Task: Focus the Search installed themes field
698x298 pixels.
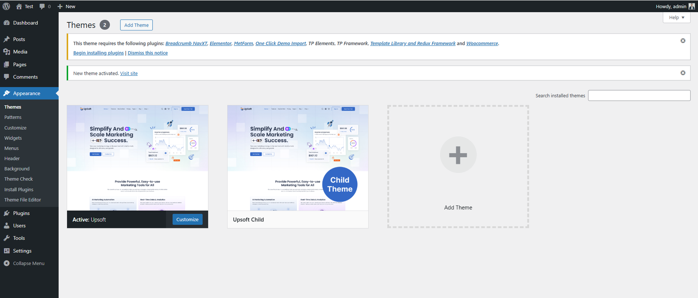Action: click(639, 96)
